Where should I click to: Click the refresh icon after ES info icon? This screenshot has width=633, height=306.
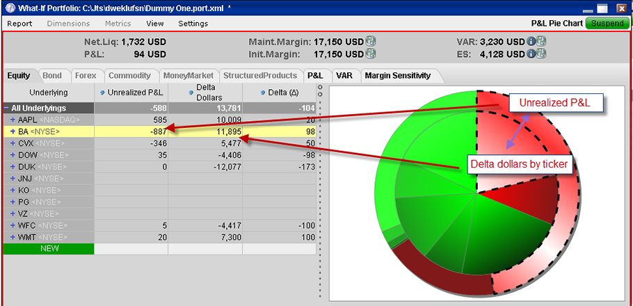[x=541, y=54]
